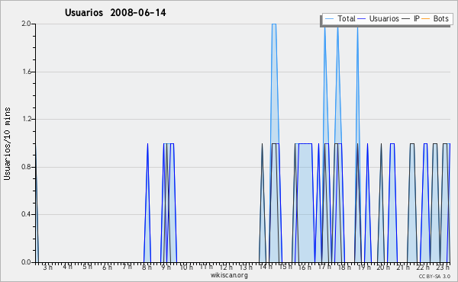Click the 22 h x-axis label
Screen dimensions: 458x282
click(423, 268)
